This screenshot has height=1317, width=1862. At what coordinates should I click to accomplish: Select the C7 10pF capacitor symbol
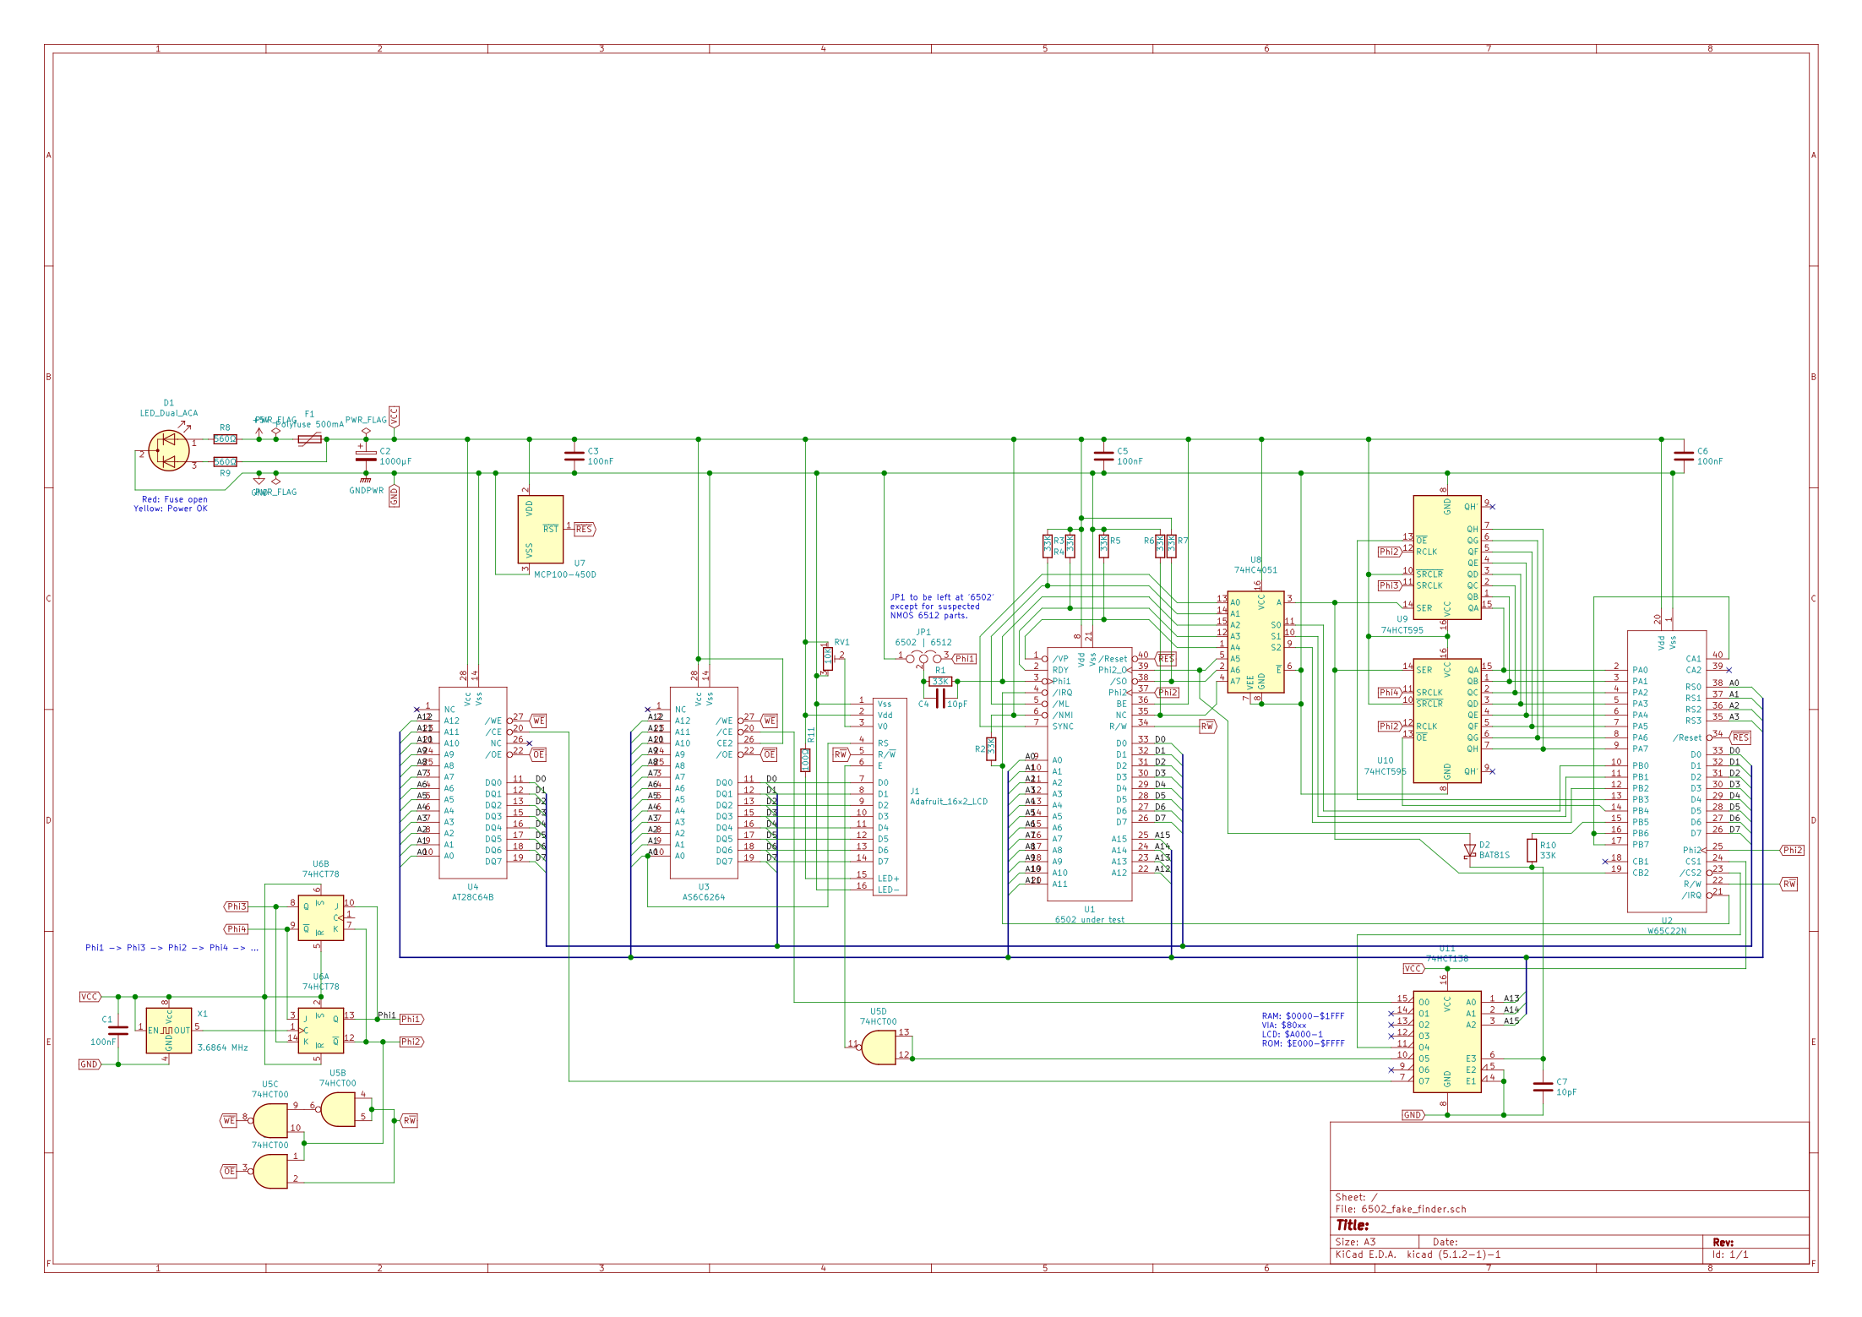1543,1086
